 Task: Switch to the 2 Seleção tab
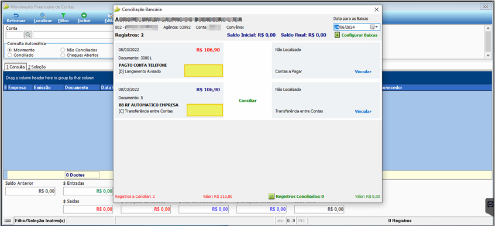(x=37, y=67)
